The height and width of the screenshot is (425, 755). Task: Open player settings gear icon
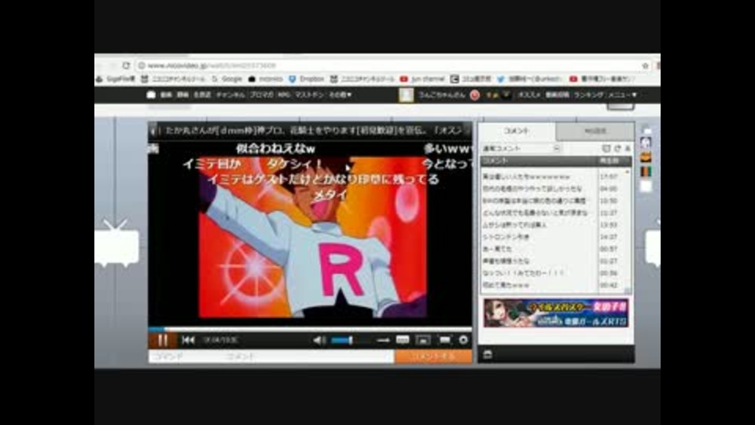click(x=463, y=340)
